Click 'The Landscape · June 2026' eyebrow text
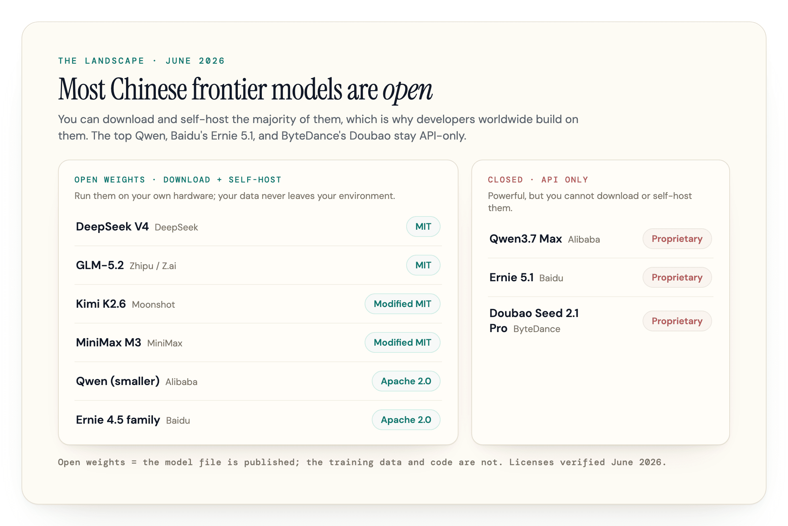The width and height of the screenshot is (788, 526). 141,61
